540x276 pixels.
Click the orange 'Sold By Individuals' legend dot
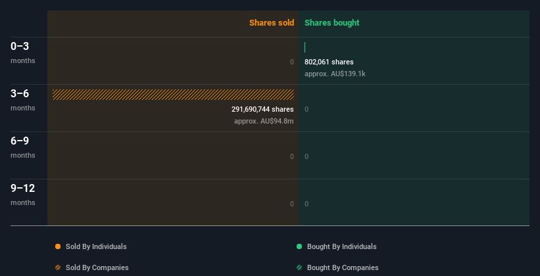click(58, 246)
